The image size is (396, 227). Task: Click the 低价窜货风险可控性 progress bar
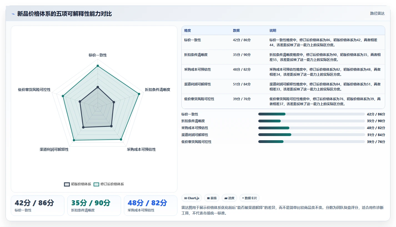click(311, 142)
